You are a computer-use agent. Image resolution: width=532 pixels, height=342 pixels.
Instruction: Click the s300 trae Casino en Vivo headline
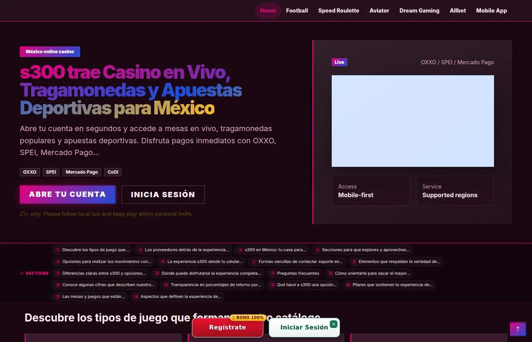(131, 90)
